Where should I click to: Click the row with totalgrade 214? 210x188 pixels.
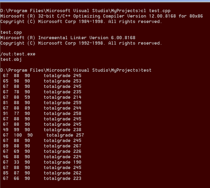42,97
